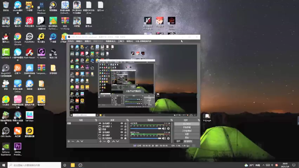This screenshot has width=299, height=168.
Task: Click the Windows taskbar search box
Action: pos(34,165)
